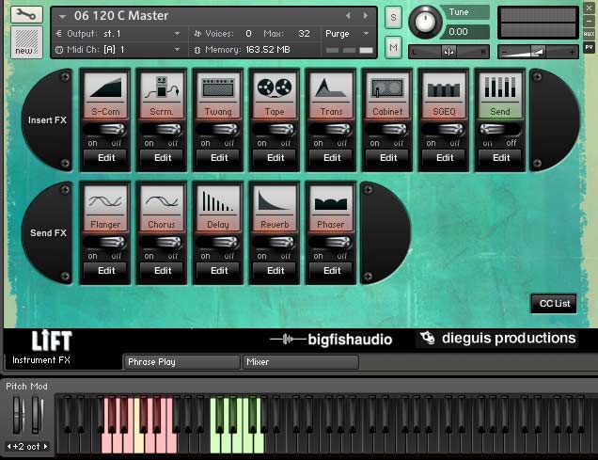598x460 pixels.
Task: Go to previous instrument preset arrow
Action: [x=348, y=16]
